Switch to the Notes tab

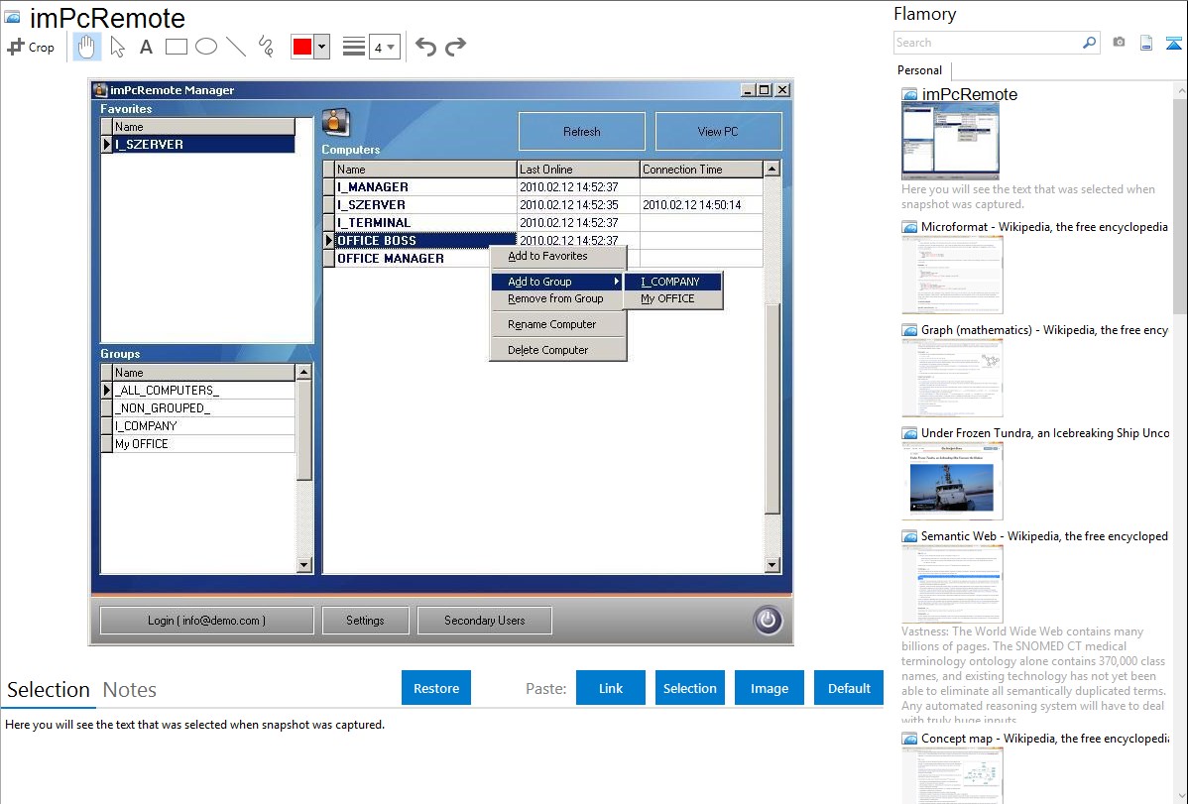point(130,690)
